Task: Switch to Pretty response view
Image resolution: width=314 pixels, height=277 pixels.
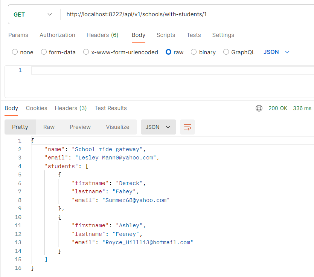Action: pos(20,127)
